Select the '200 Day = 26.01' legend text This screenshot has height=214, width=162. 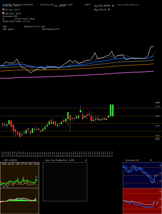pos(13,14)
